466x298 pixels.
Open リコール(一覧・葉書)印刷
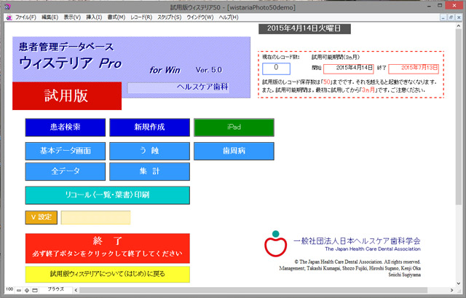pyautogui.click(x=108, y=195)
